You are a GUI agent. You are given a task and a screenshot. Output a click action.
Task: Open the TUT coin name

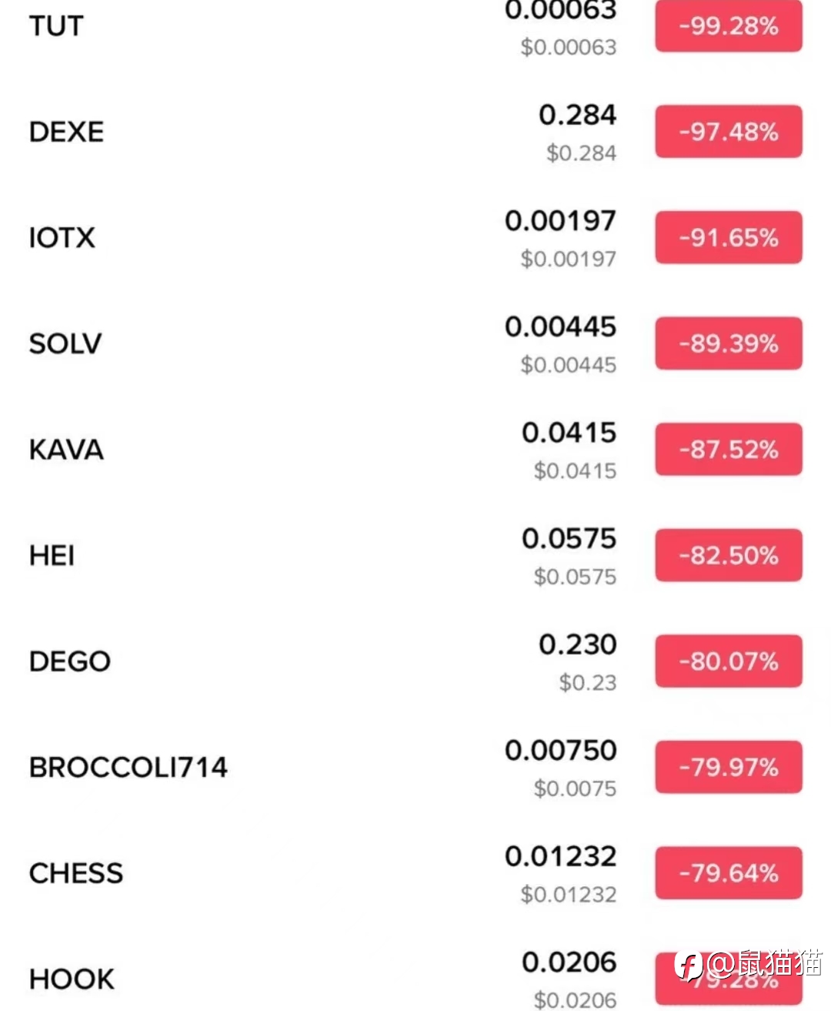point(56,26)
